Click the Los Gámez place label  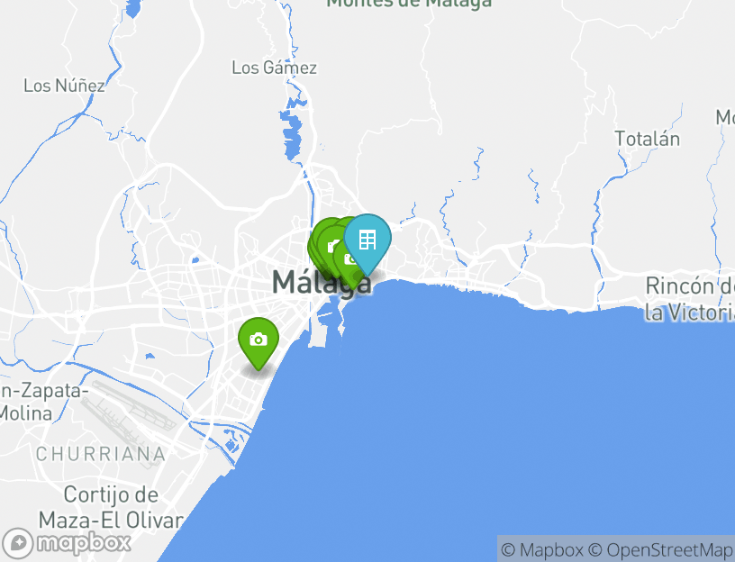[x=274, y=68]
